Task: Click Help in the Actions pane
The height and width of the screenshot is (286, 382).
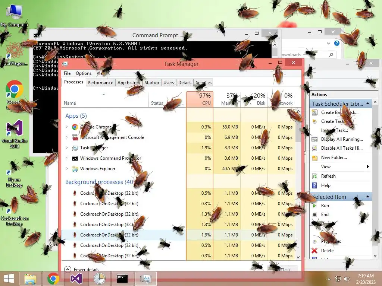Action: [x=326, y=185]
